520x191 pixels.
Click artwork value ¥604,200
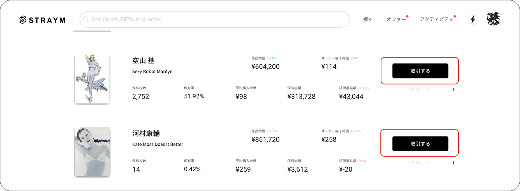[265, 67]
